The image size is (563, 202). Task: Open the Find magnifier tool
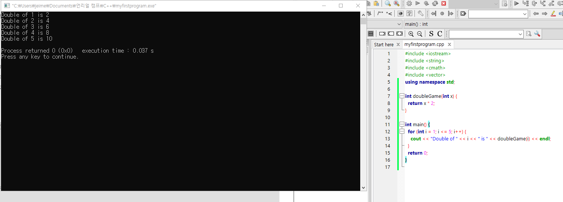[388, 3]
